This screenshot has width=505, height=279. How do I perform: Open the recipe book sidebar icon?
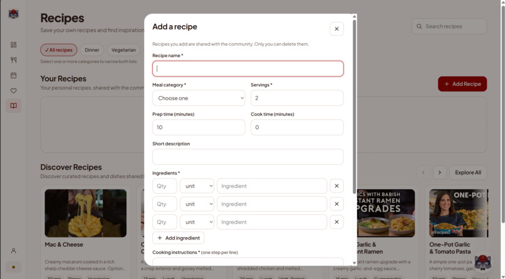(13, 106)
